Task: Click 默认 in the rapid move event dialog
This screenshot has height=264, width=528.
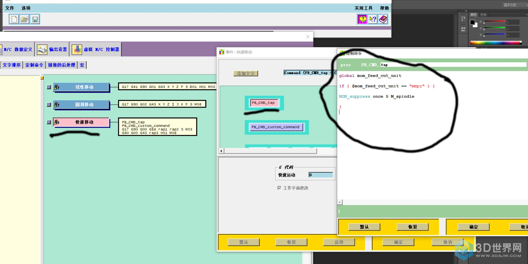Action: pyautogui.click(x=244, y=242)
